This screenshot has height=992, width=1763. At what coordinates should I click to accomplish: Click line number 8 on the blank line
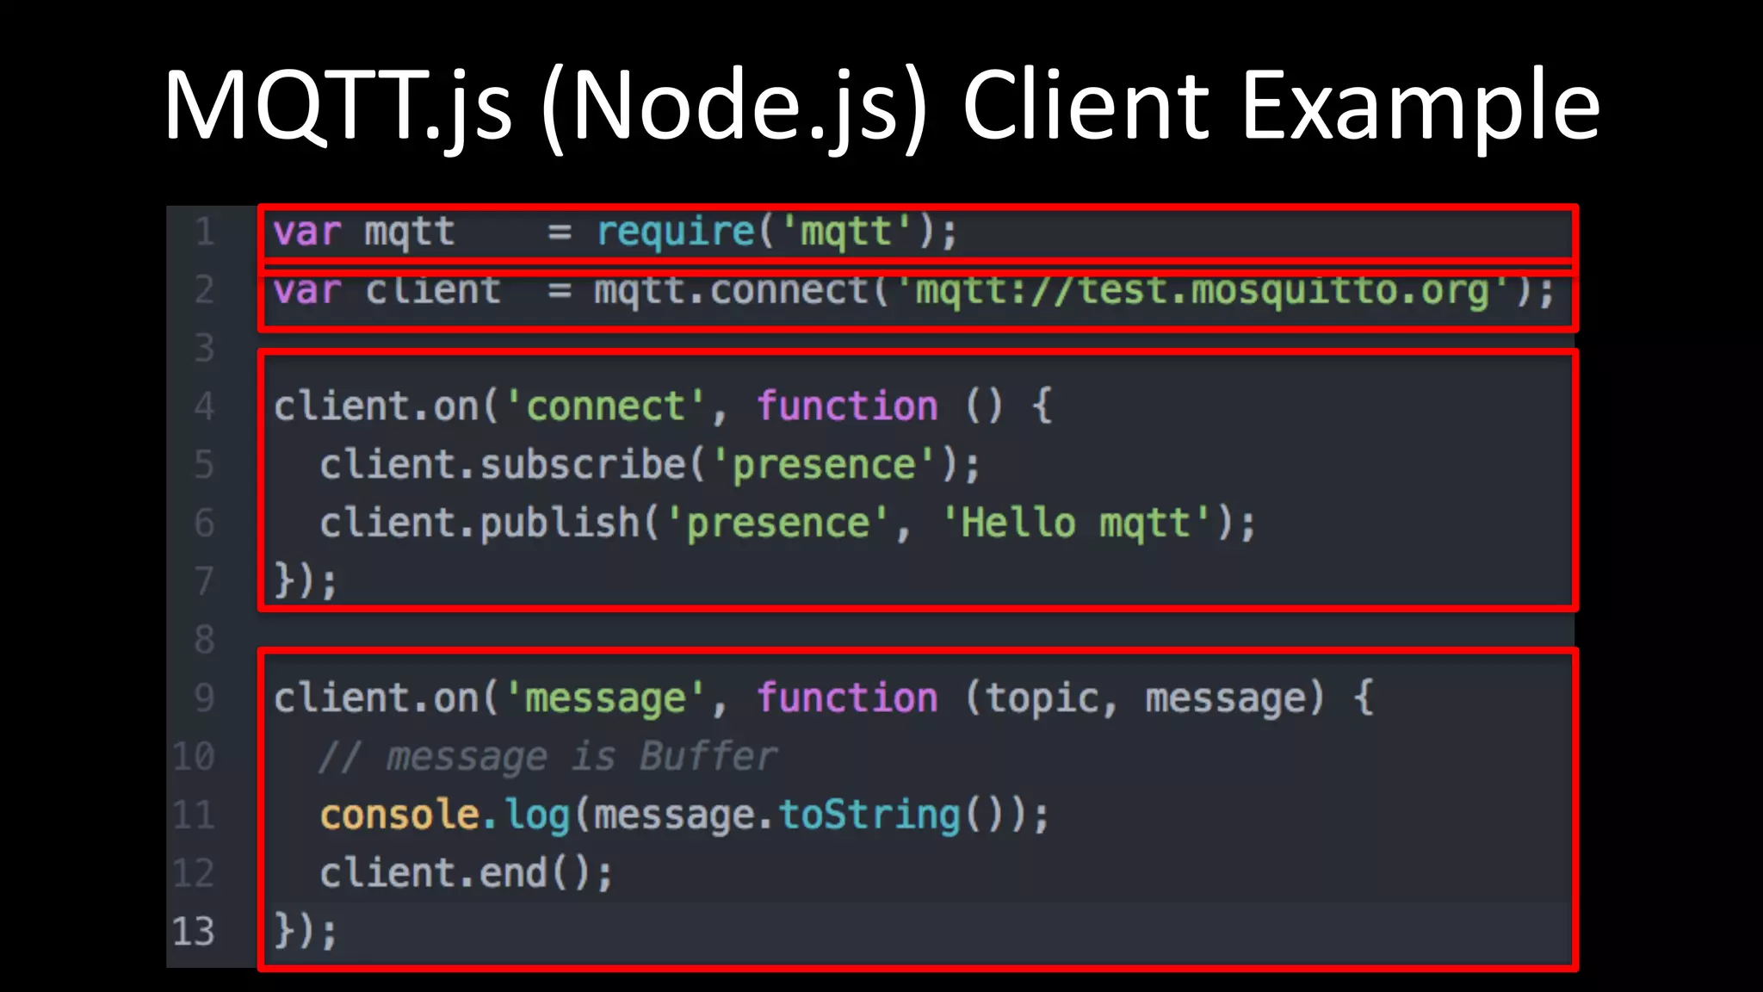pyautogui.click(x=204, y=639)
